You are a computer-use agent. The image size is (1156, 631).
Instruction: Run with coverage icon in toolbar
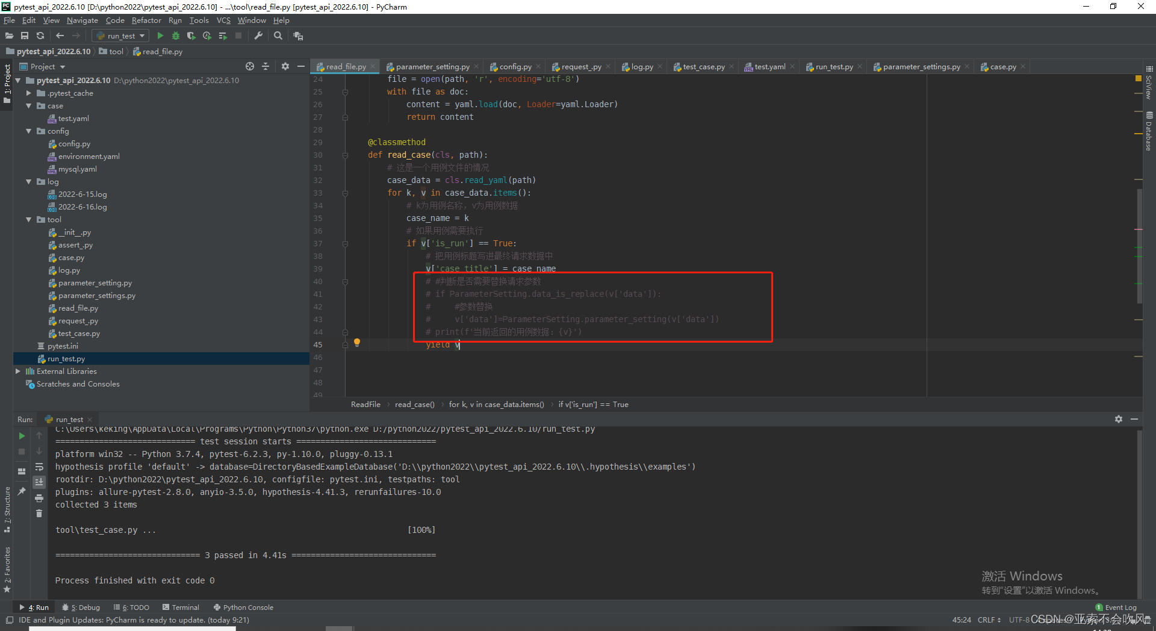[191, 36]
